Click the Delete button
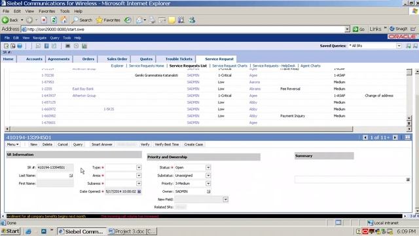The width and height of the screenshot is (419, 236). [x=47, y=144]
